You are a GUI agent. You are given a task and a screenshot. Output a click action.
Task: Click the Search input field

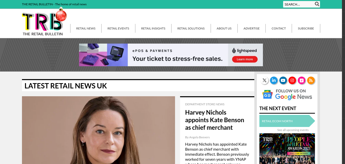[x=299, y=4]
